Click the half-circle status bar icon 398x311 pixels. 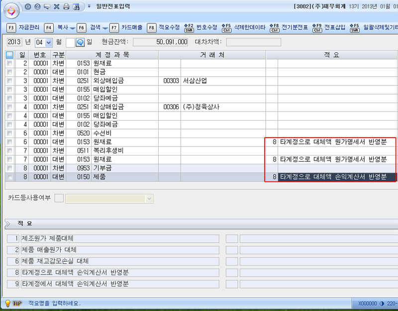(382, 304)
